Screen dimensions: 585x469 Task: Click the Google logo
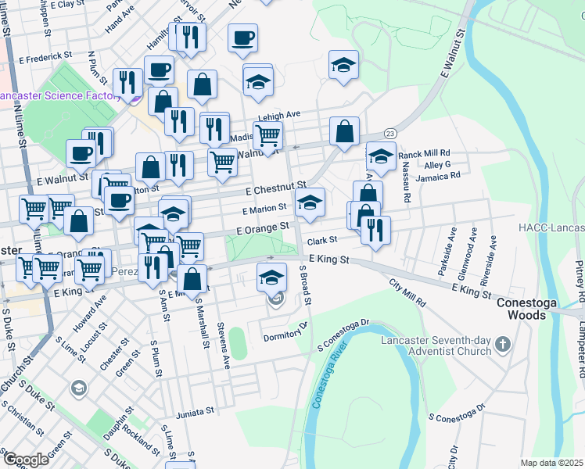click(x=27, y=460)
